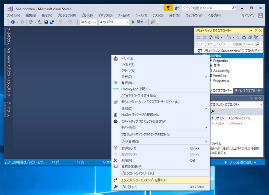Image resolution: width=269 pixels, height=195 pixels.
Task: Open the ツール(T) menu
Action: point(141,16)
